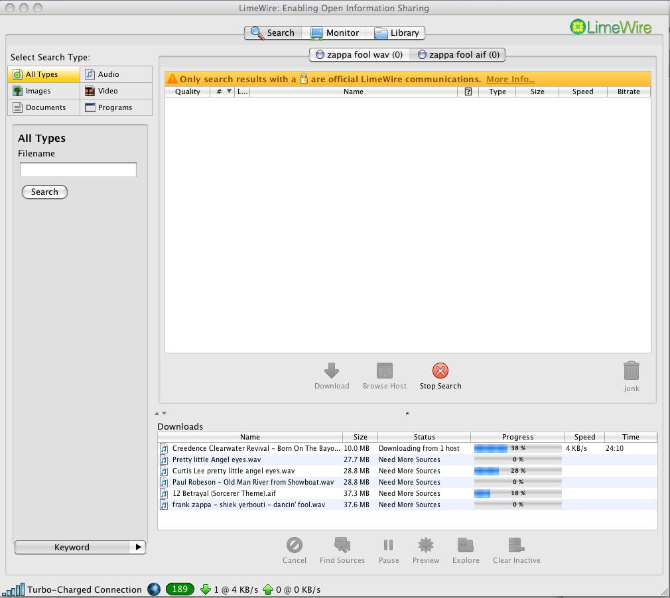Open the More Info link
The image size is (670, 598).
[x=510, y=79]
